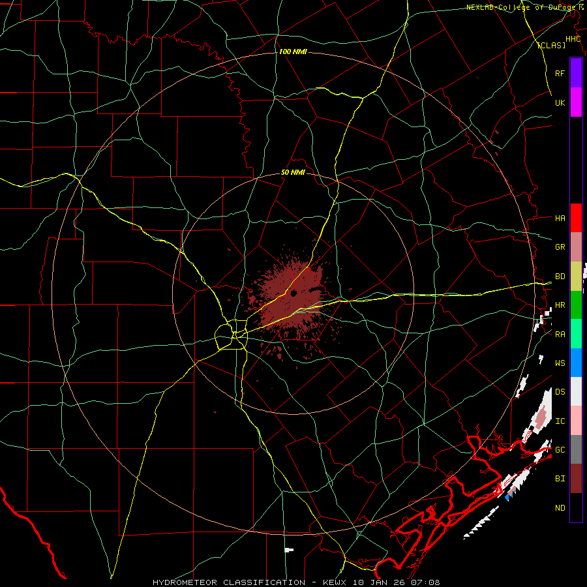Click the 'IC' legend label
The image size is (587, 587).
click(x=560, y=421)
